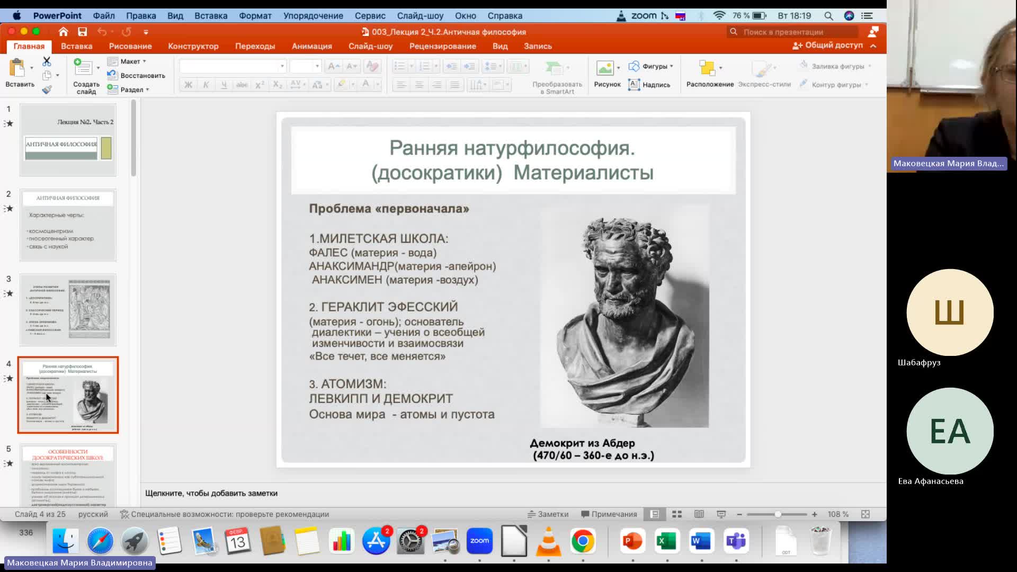Open the Рисование ribbon tab
Image resolution: width=1017 pixels, height=572 pixels.
(130, 46)
